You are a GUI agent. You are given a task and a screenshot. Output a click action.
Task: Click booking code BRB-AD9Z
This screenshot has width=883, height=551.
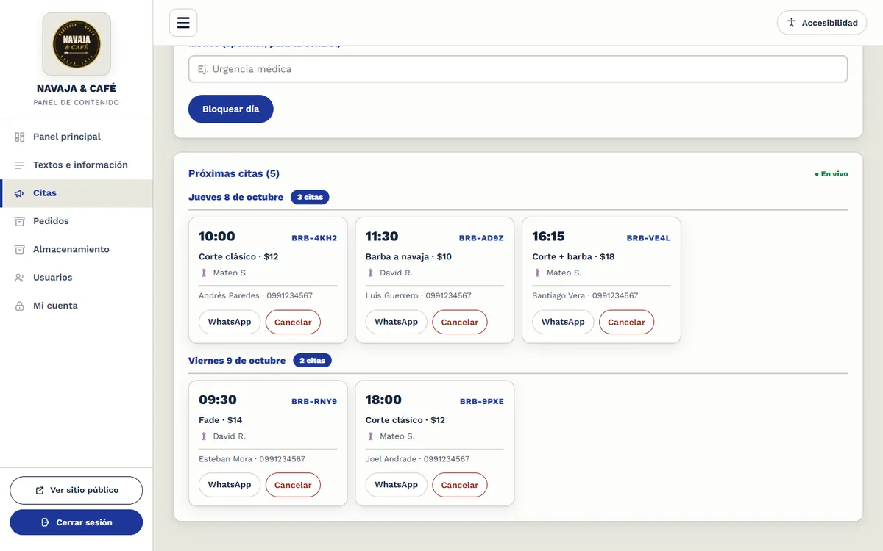tap(481, 238)
